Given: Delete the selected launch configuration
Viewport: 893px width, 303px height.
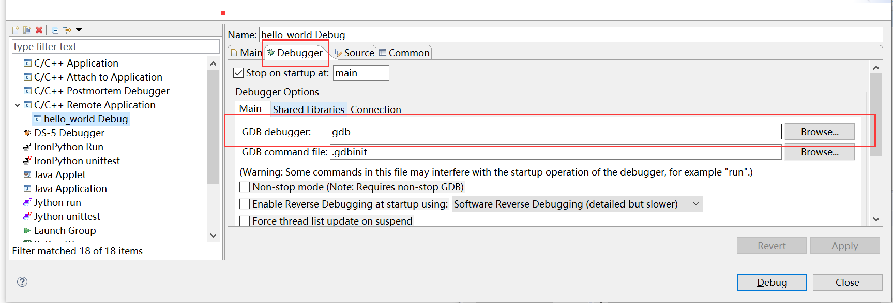Looking at the screenshot, I should tap(39, 29).
